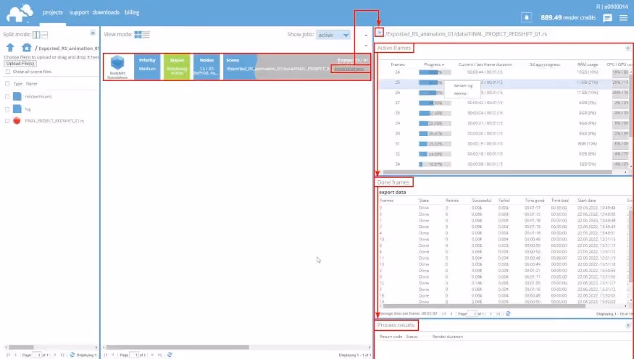Open the projects tab
Screen dimensions: 634x359
point(53,12)
